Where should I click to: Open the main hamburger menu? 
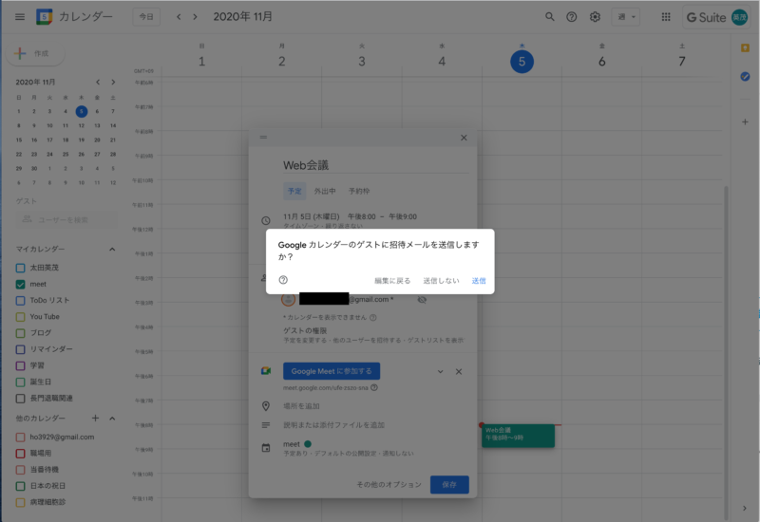[x=20, y=17]
